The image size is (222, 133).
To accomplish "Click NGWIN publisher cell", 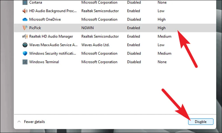I will pyautogui.click(x=87, y=28).
